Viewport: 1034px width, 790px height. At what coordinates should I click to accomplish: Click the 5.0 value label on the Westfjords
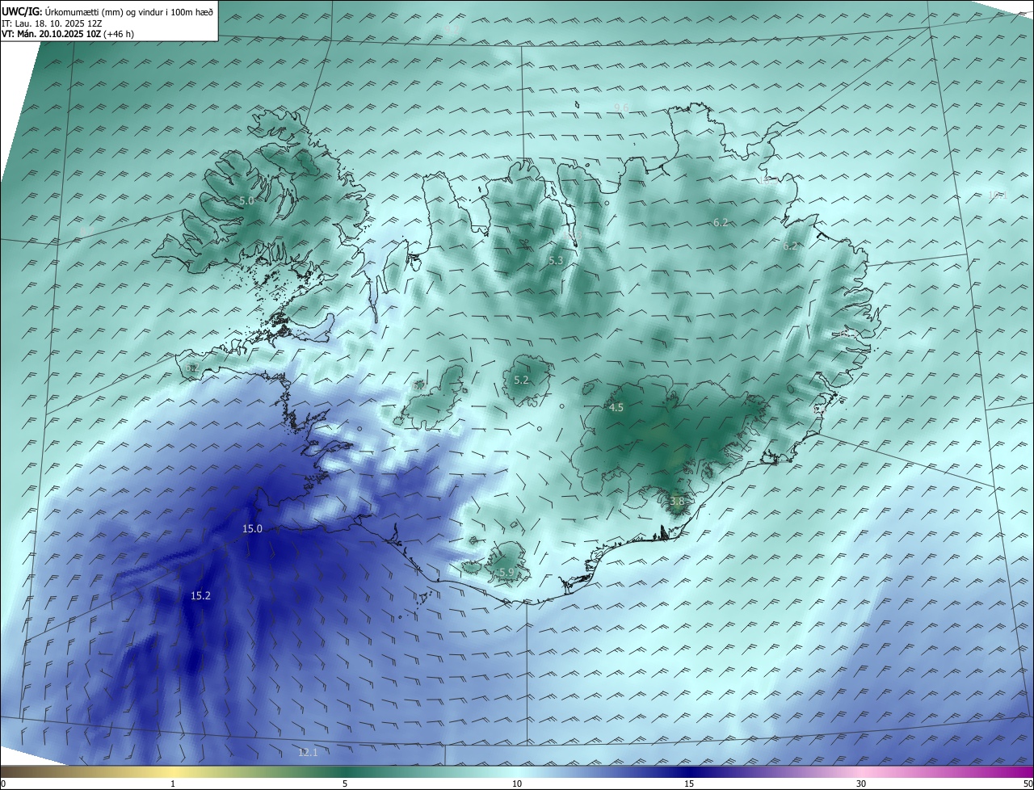[246, 200]
